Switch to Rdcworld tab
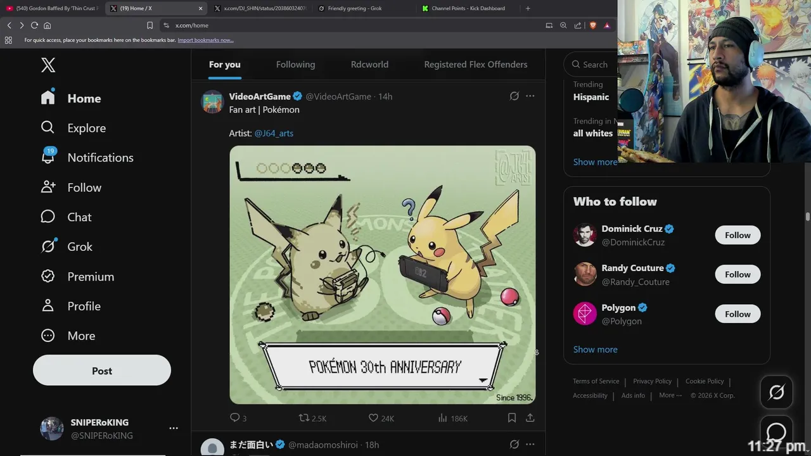 (x=369, y=65)
